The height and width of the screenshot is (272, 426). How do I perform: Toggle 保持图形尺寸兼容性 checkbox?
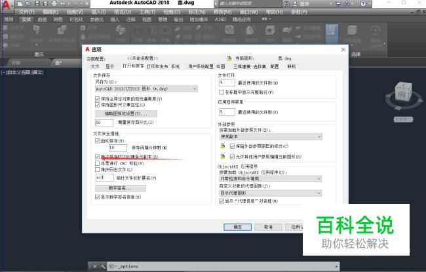[x=97, y=105]
